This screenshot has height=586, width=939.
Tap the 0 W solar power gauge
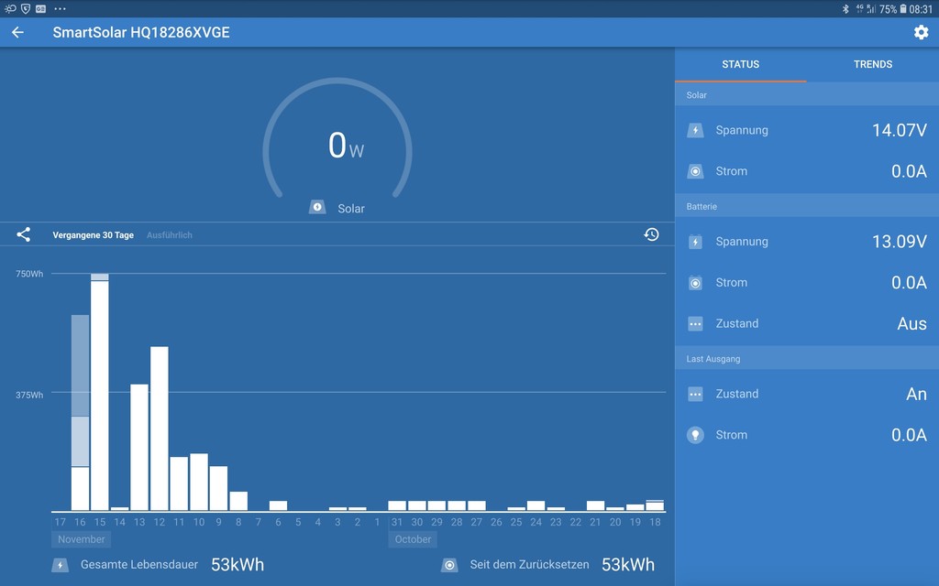(x=337, y=139)
